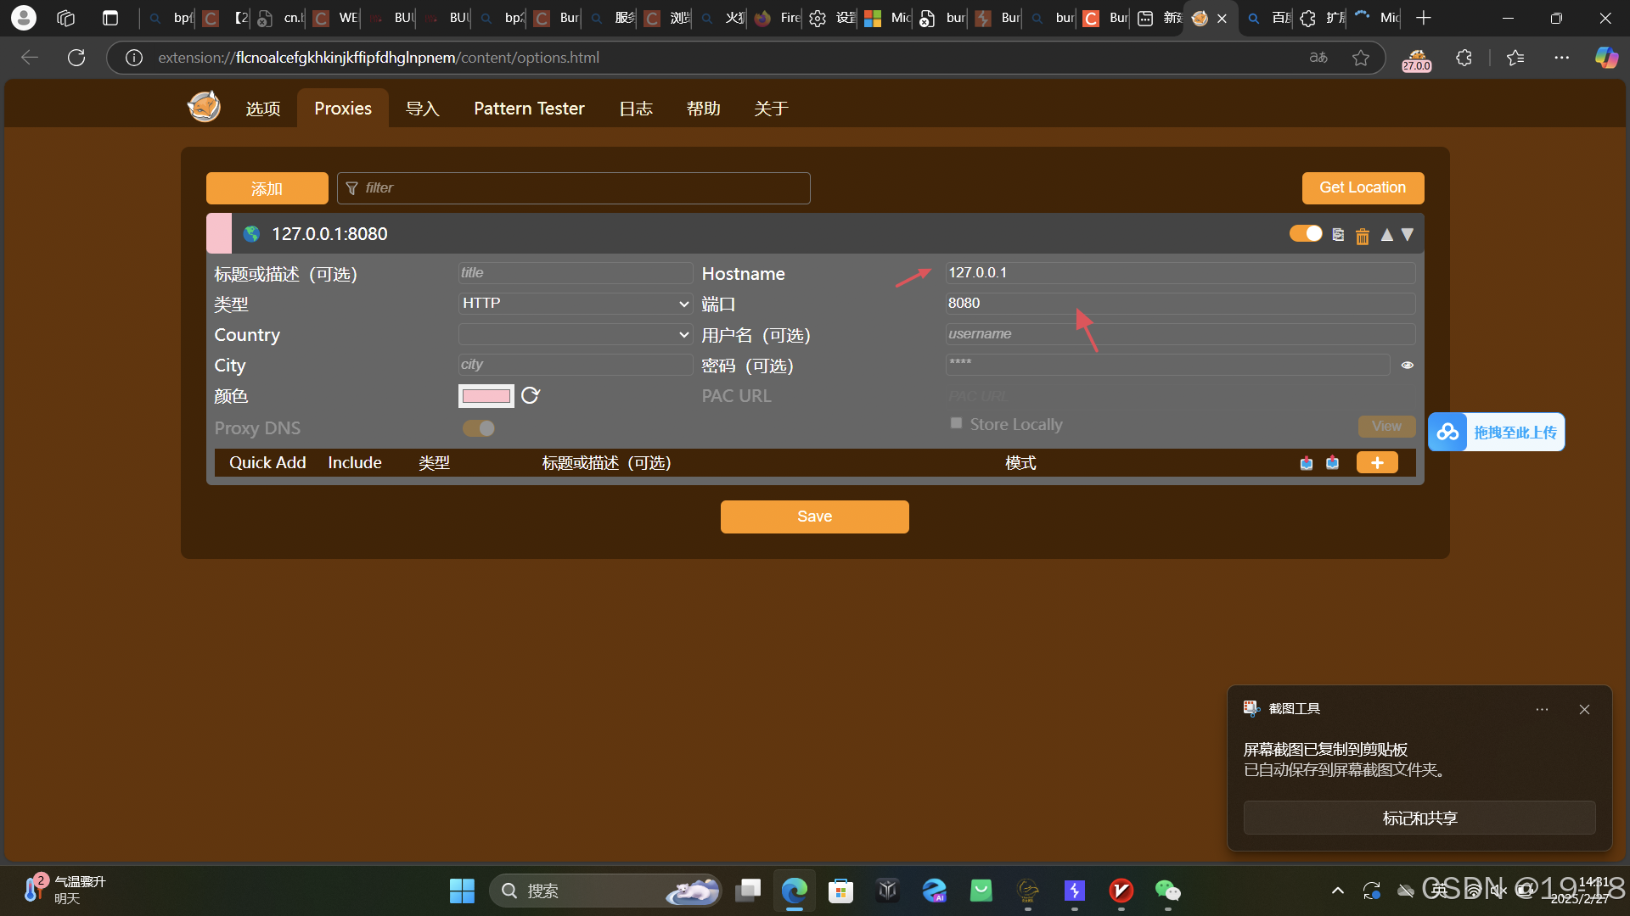Tick the Store Locally checkbox
Screen dimensions: 1630x916
click(x=956, y=423)
